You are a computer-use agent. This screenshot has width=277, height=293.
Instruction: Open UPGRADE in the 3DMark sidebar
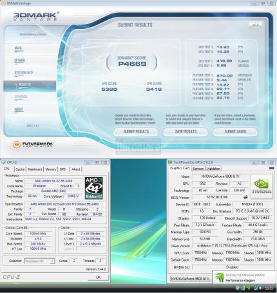click(x=21, y=97)
